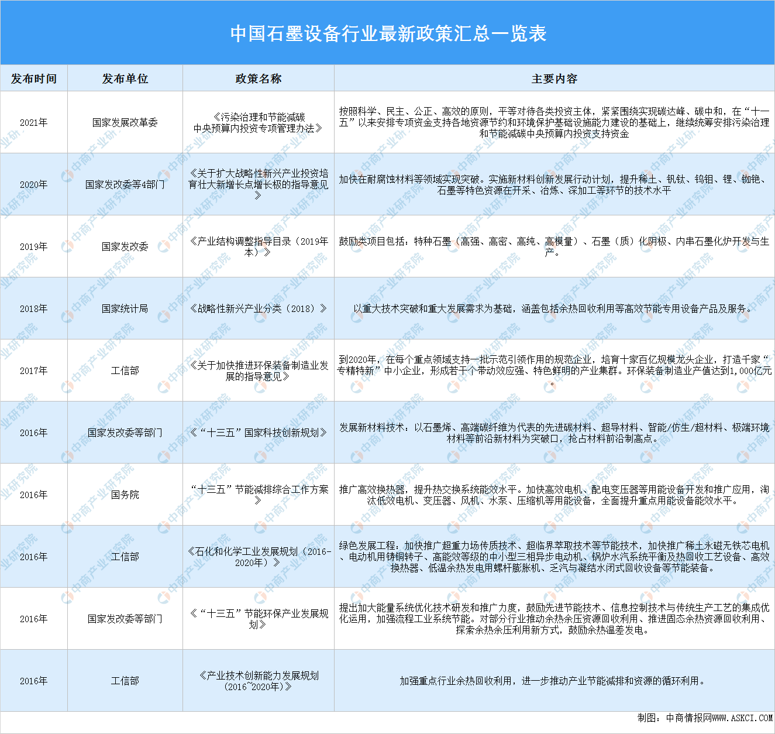Click policy 《"十三五"国家科技创新规划》

pyautogui.click(x=259, y=433)
